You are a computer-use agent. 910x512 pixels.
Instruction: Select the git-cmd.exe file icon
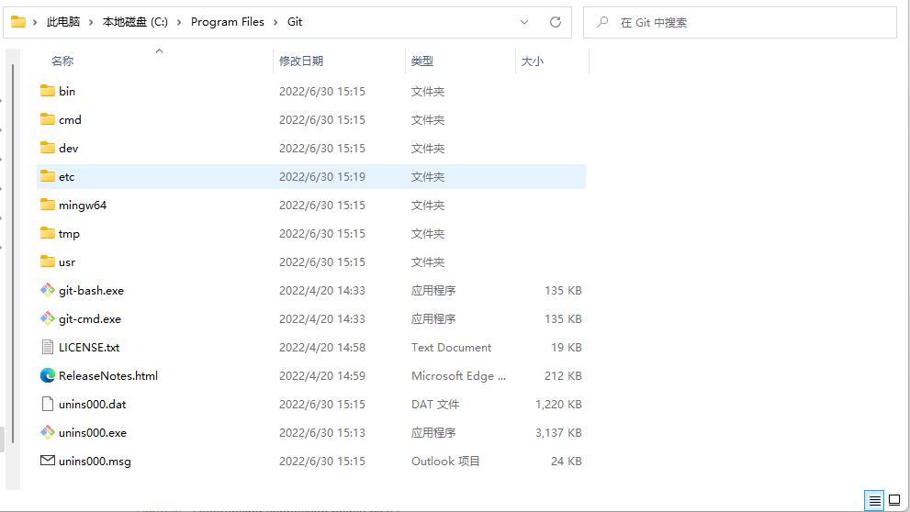48,318
